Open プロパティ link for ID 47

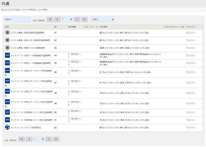coord(191,82)
